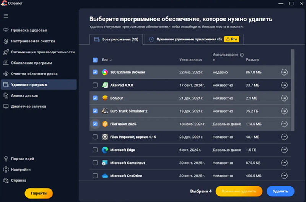Uncheck the Bonjour checkbox
Screen dimensions: 306x202
[95, 98]
